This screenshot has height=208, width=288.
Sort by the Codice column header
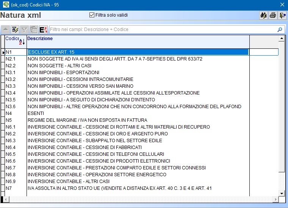point(15,41)
